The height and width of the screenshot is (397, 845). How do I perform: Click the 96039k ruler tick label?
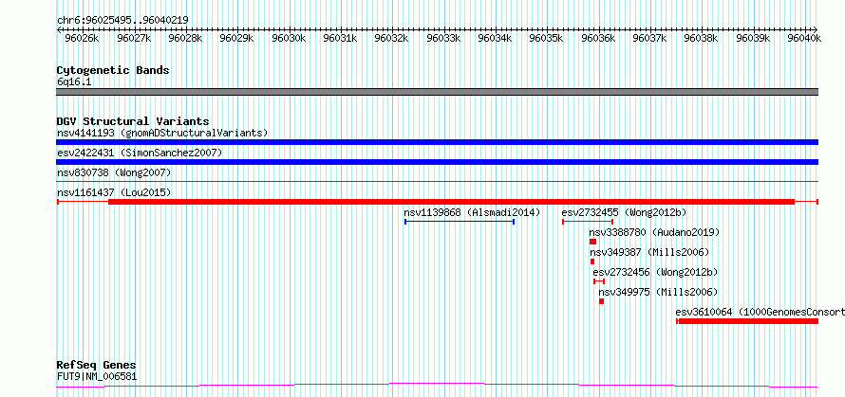coord(754,38)
